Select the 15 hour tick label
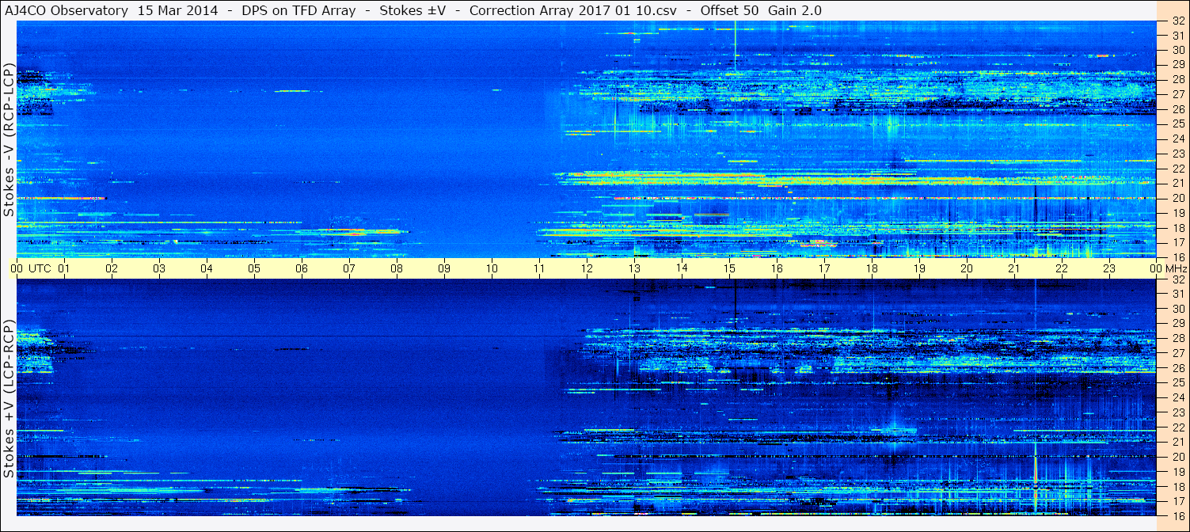 click(x=729, y=268)
